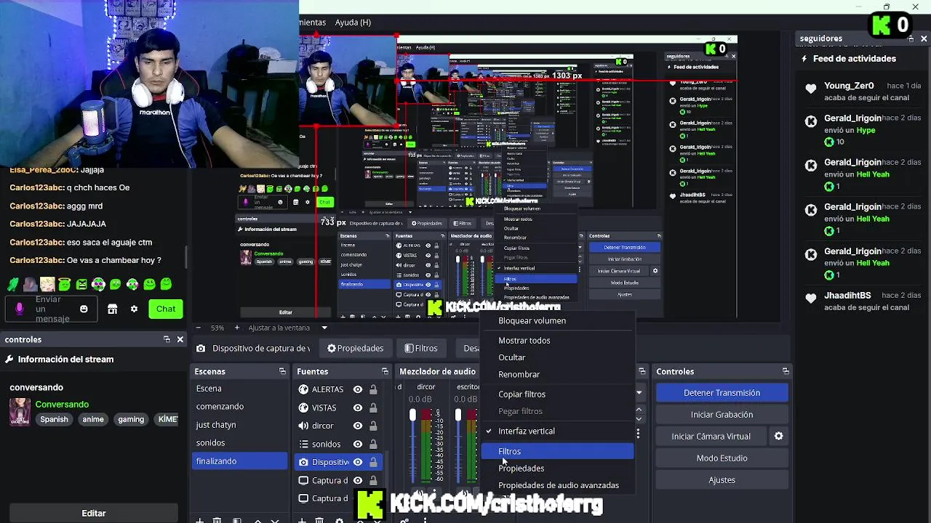This screenshot has height=523, width=931.
Task: Click Editar button under stream info
Action: pos(93,513)
